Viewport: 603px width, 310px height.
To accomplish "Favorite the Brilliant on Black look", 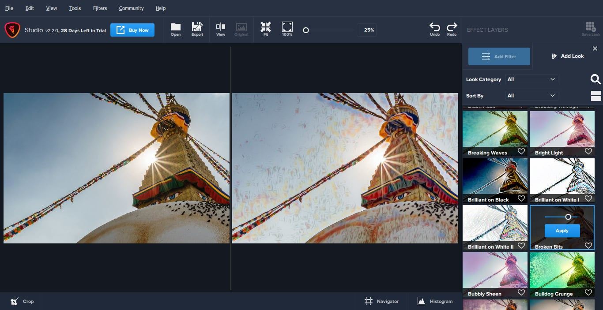I will click(x=521, y=198).
